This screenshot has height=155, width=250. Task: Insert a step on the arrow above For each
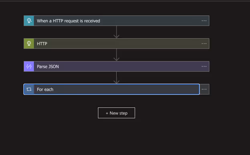click(x=117, y=78)
